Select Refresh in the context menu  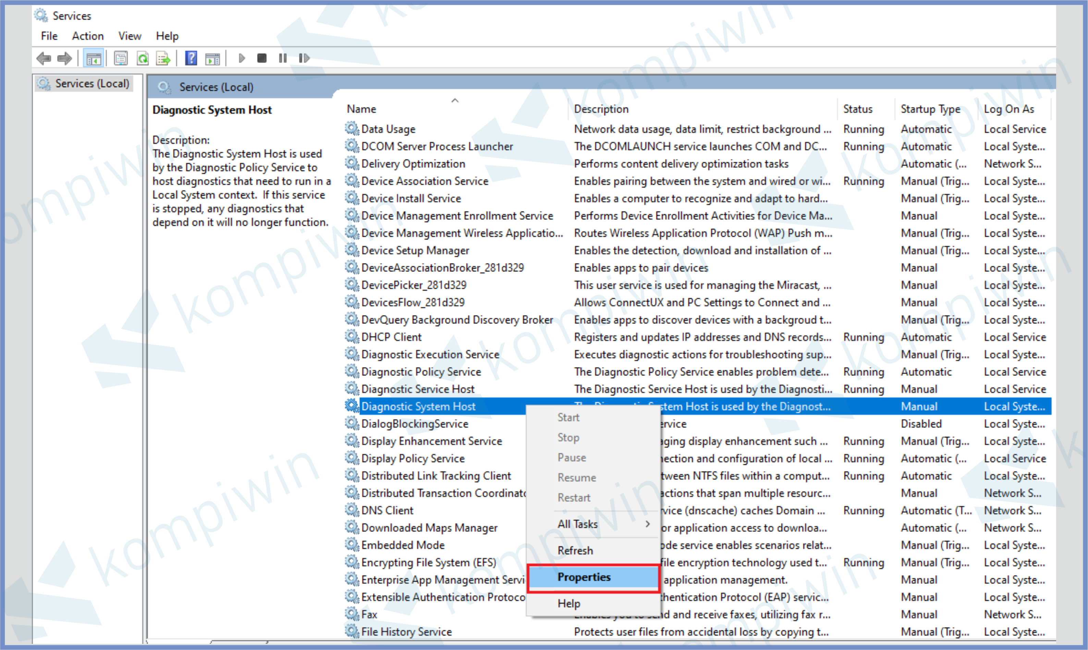click(x=575, y=551)
